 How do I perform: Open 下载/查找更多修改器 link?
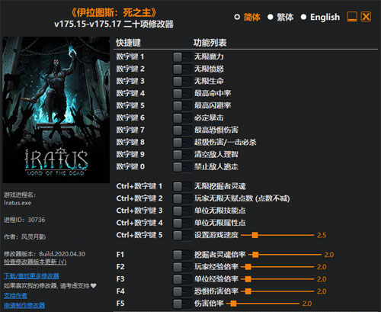click(31, 276)
